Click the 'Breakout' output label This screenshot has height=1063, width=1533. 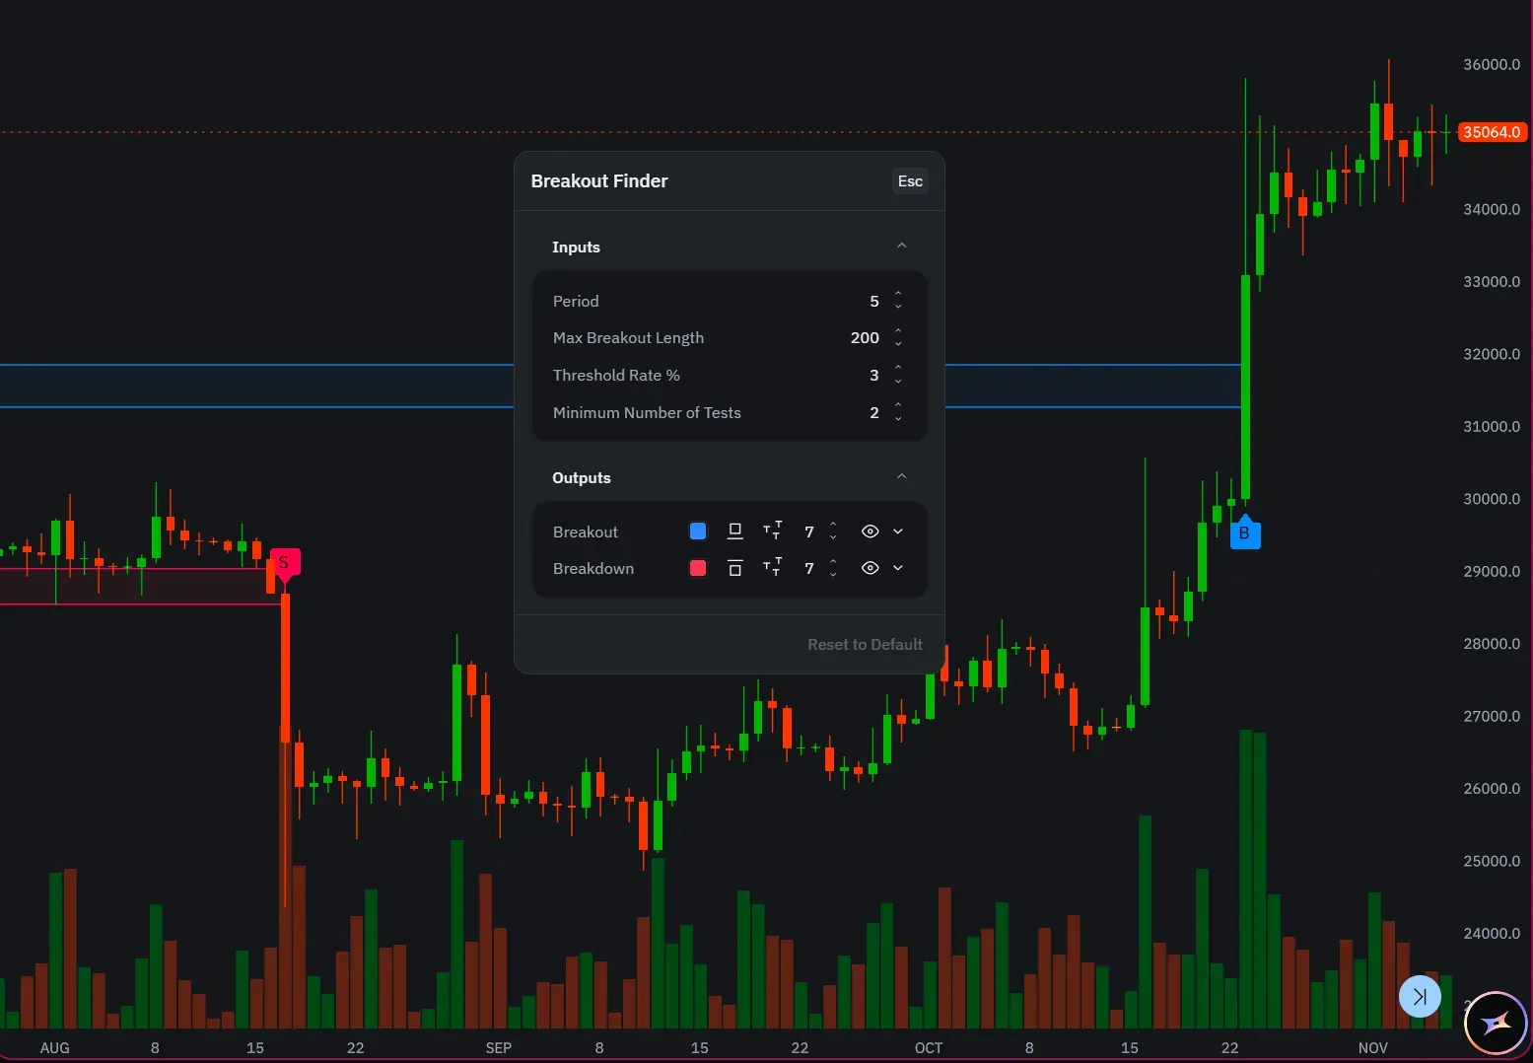coord(586,532)
